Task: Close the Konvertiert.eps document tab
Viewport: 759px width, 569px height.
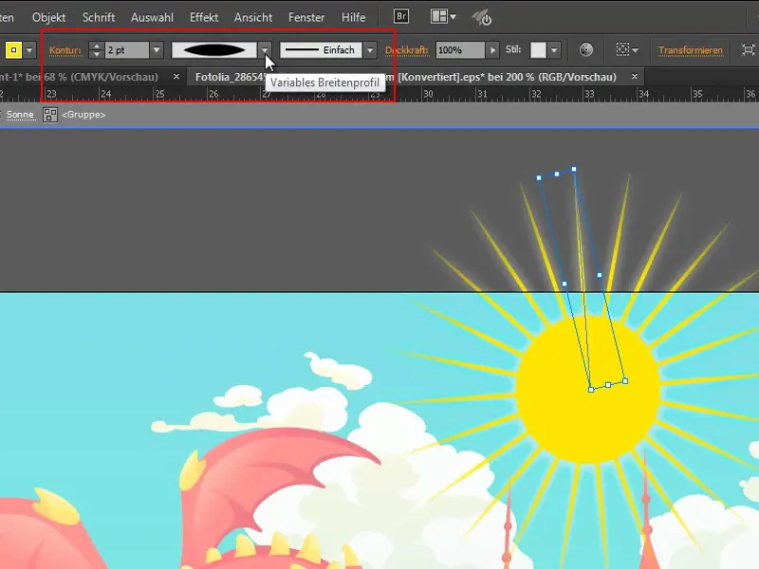Action: [634, 77]
